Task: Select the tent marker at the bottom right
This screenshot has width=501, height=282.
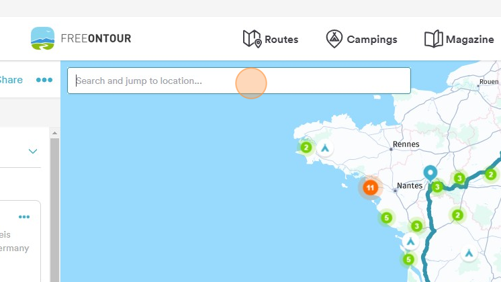Action: tap(469, 253)
